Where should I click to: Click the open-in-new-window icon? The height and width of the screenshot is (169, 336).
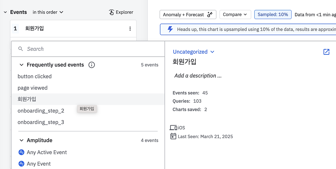[326, 52]
